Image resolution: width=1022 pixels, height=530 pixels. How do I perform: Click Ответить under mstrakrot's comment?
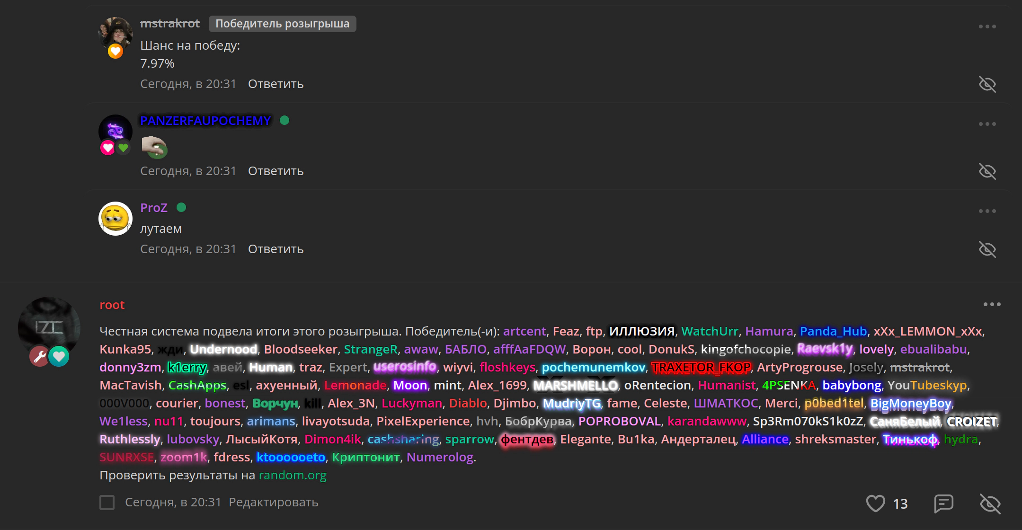pyautogui.click(x=275, y=84)
